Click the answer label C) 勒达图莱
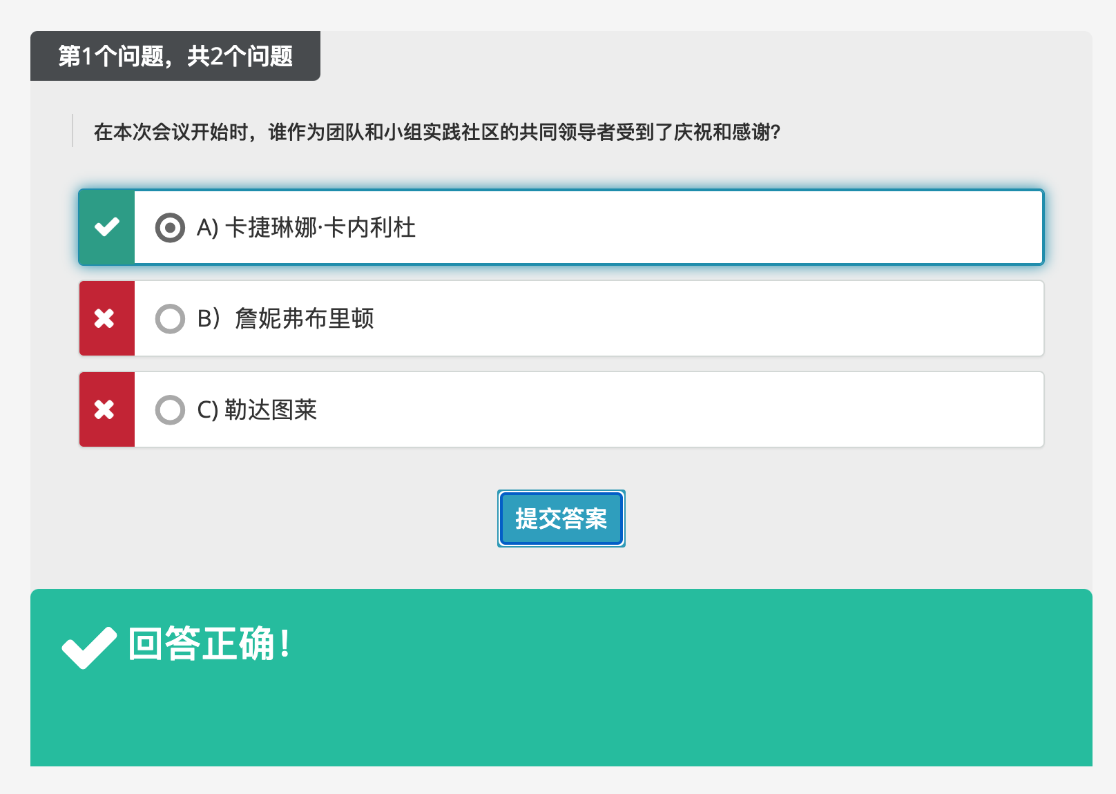The image size is (1116, 794). [x=257, y=410]
